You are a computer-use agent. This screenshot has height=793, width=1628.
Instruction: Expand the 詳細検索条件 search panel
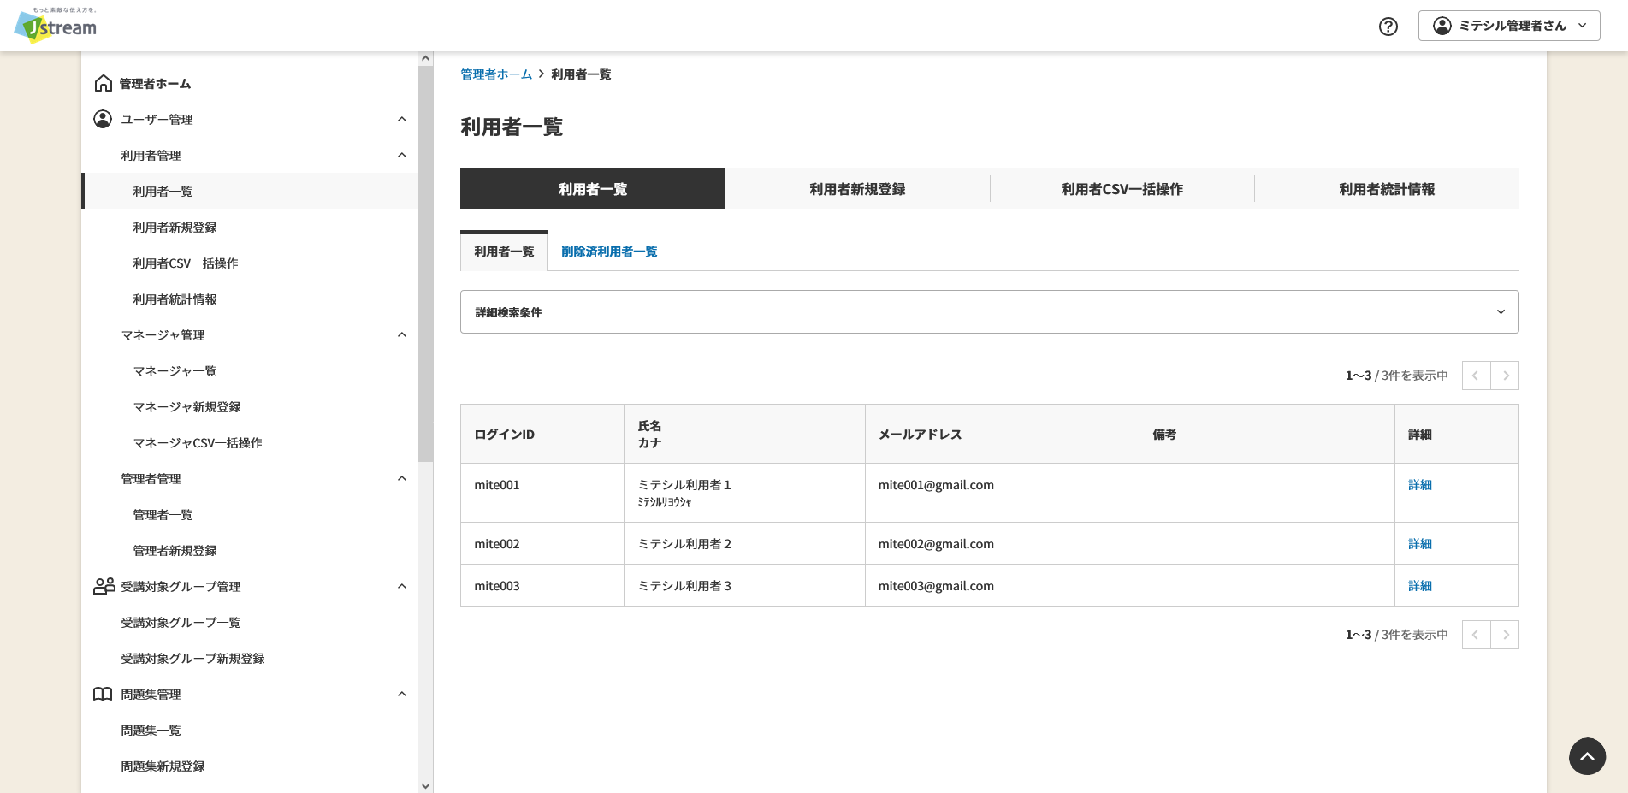(989, 312)
